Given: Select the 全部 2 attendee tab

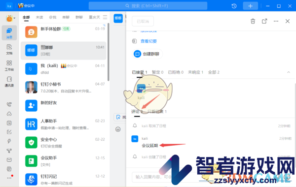Looking at the screenshot, I should point(214,72).
